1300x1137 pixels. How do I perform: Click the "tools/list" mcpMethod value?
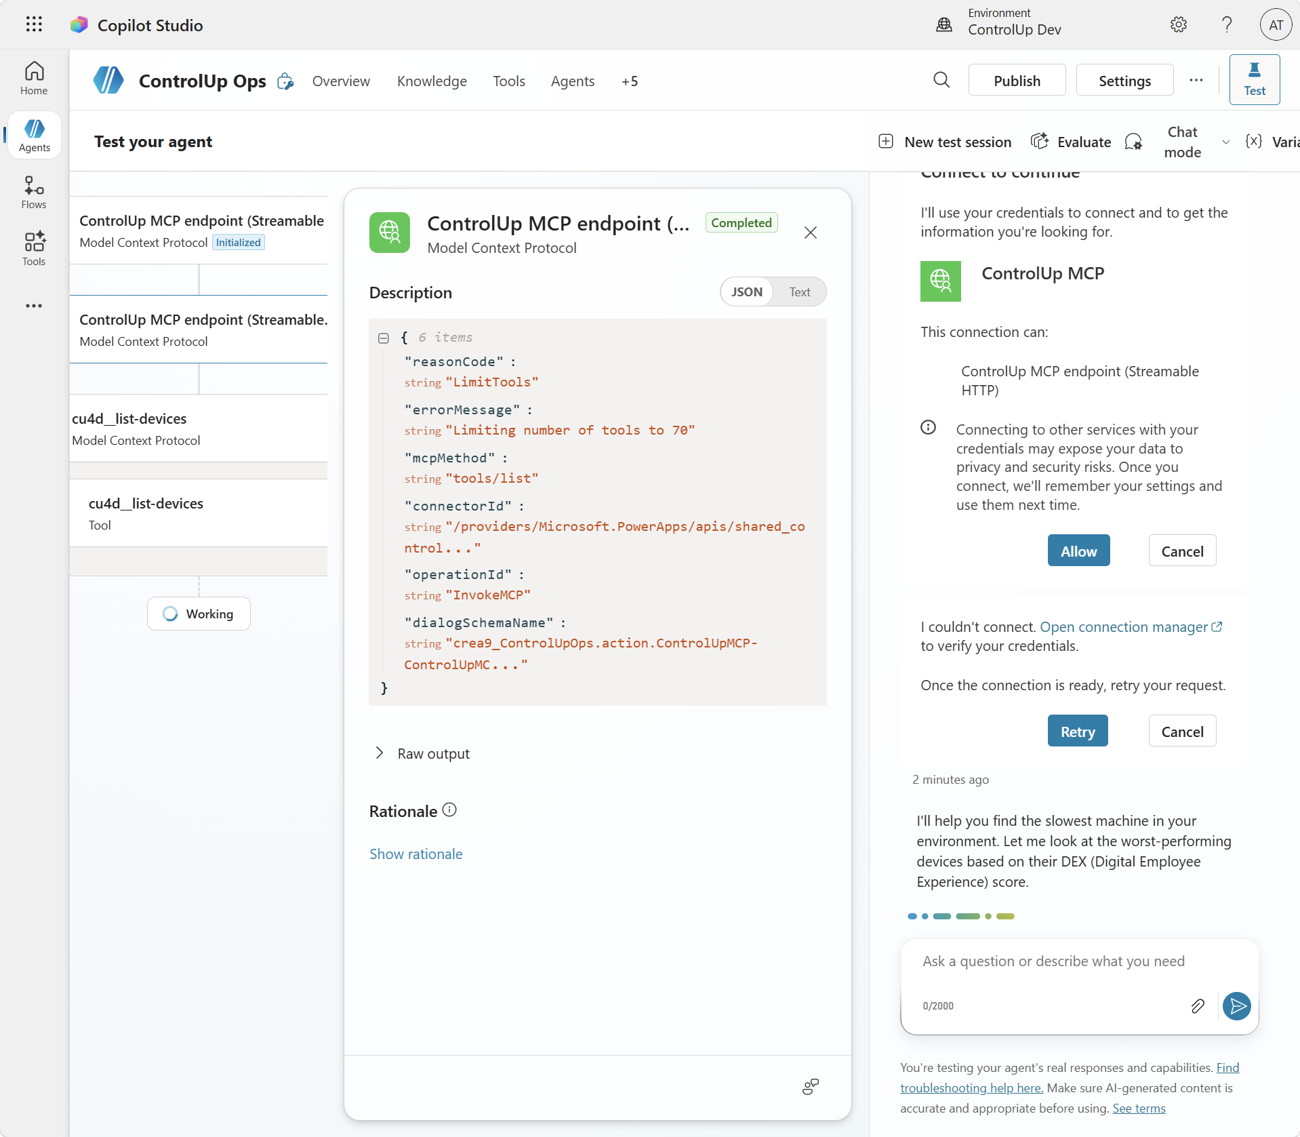(x=492, y=478)
